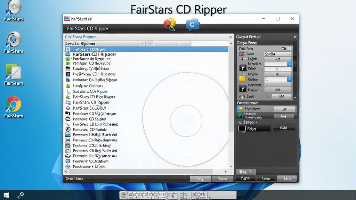Open the taskbar search icon

point(21,195)
